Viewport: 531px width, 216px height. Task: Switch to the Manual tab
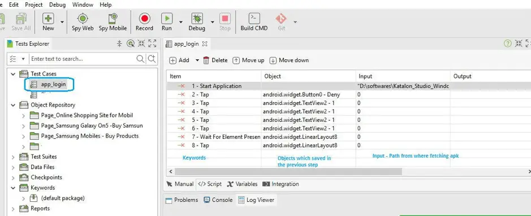pos(180,184)
